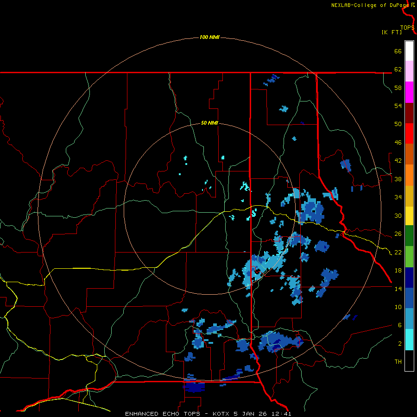Click the '46' legend value
417x417 pixels.
pyautogui.click(x=398, y=143)
